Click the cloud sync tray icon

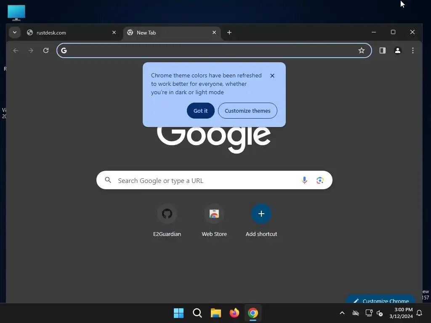[355, 313]
